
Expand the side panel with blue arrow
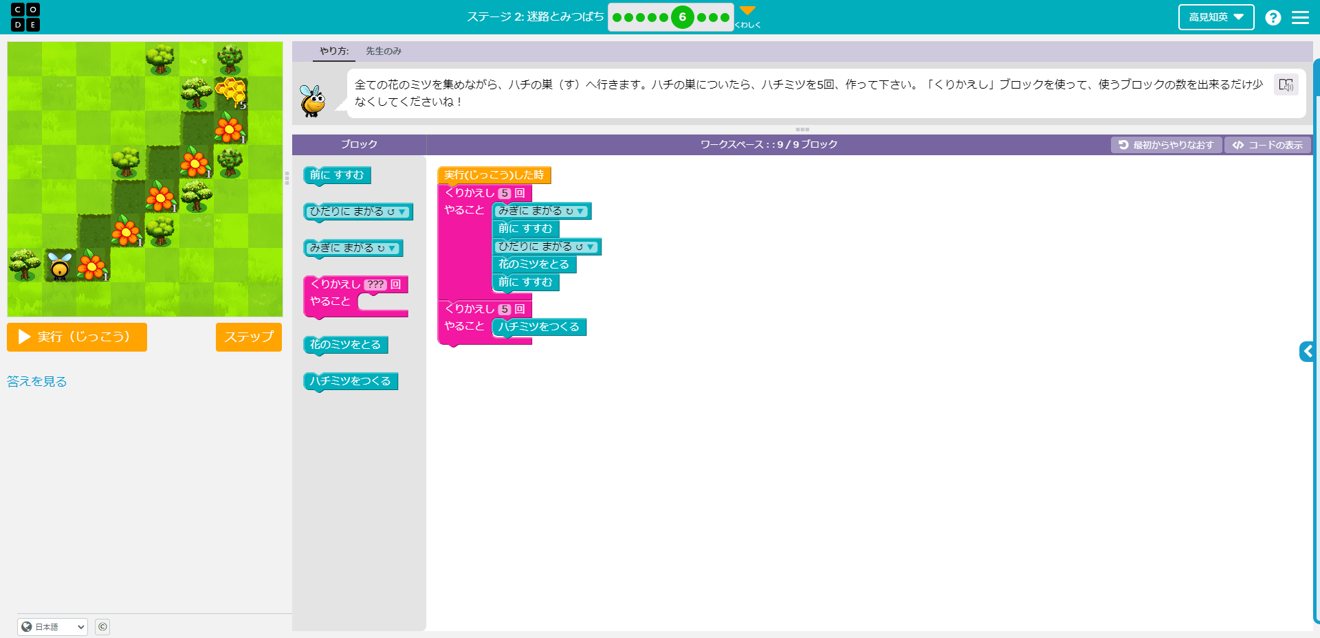pyautogui.click(x=1307, y=352)
